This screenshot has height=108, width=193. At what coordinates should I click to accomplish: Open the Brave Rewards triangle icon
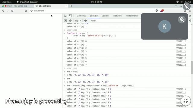tap(162, 11)
